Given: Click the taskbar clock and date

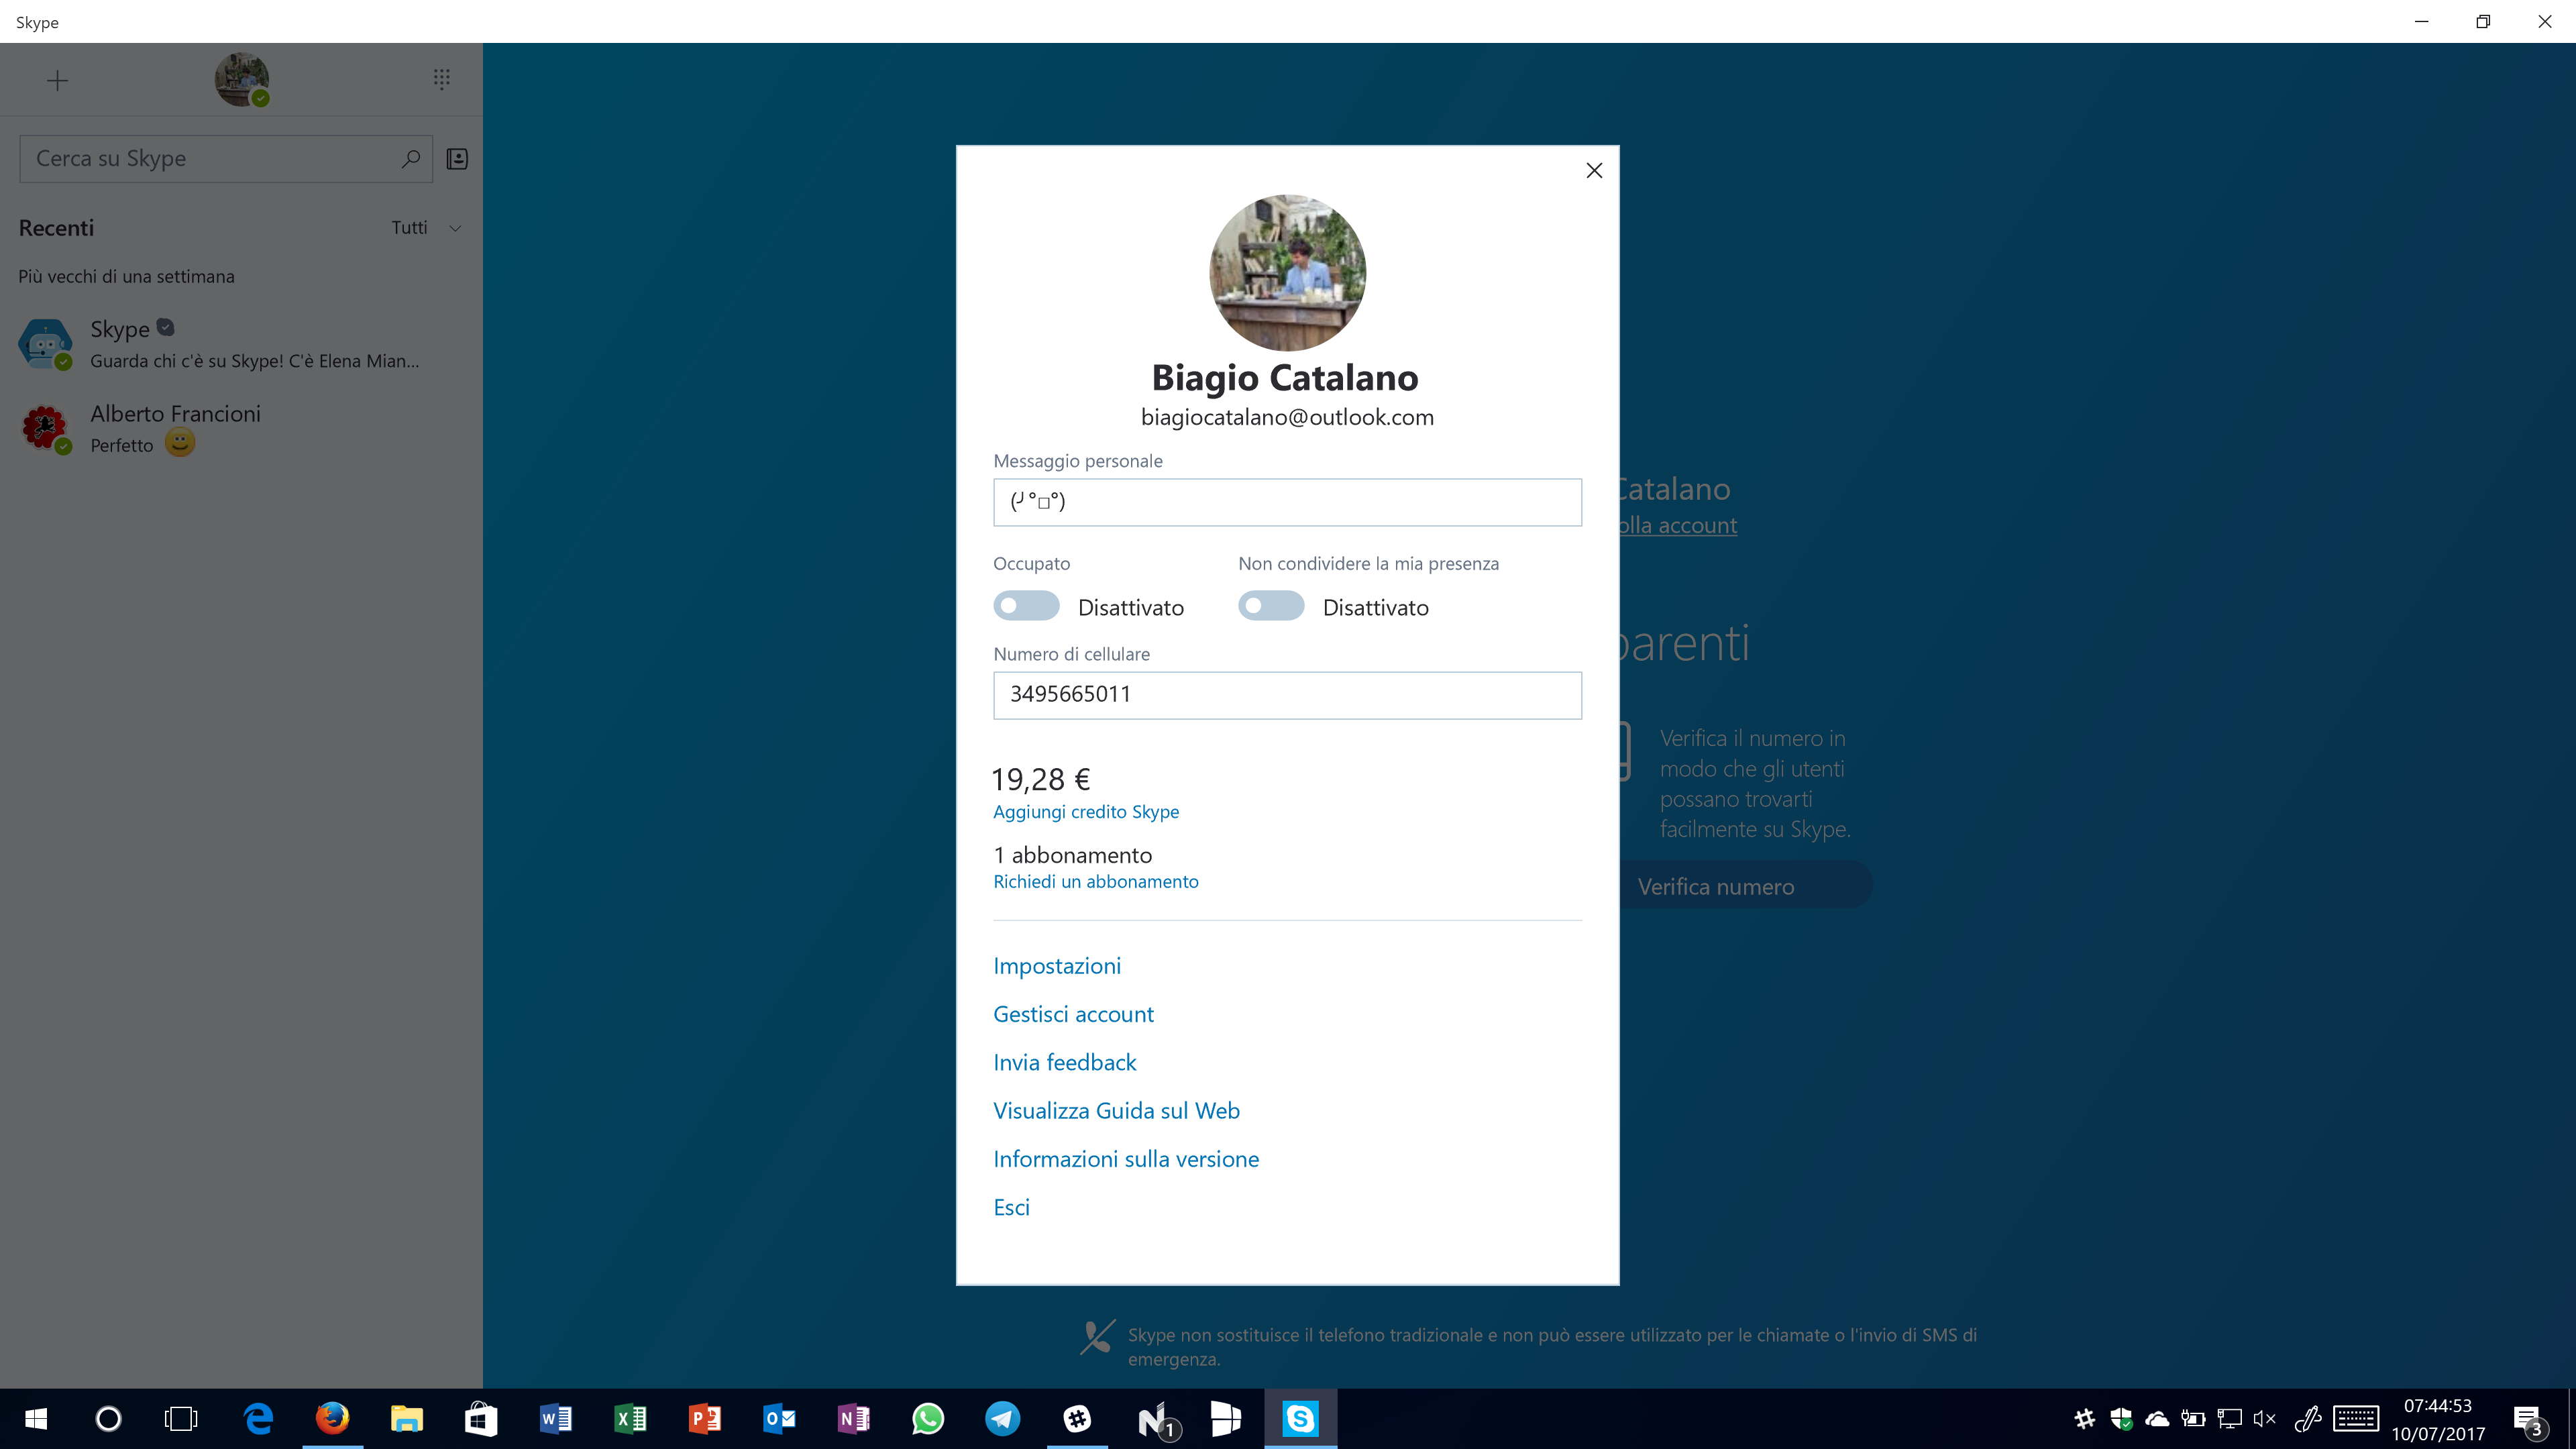Looking at the screenshot, I should pos(2438,1419).
